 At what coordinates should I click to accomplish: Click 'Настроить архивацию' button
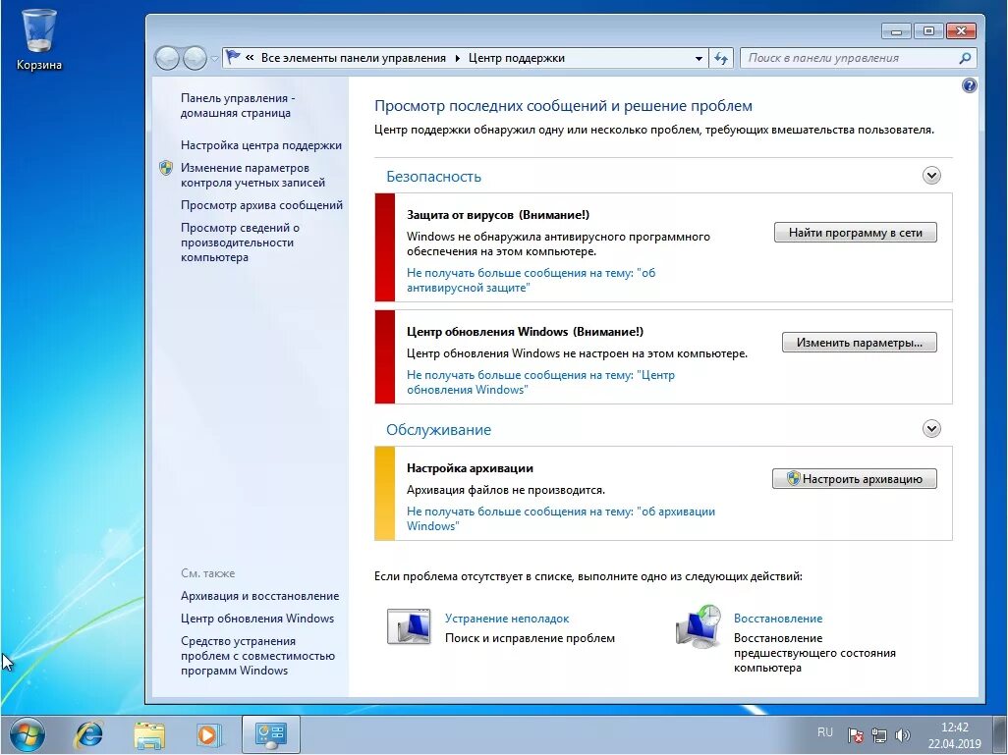pos(855,479)
